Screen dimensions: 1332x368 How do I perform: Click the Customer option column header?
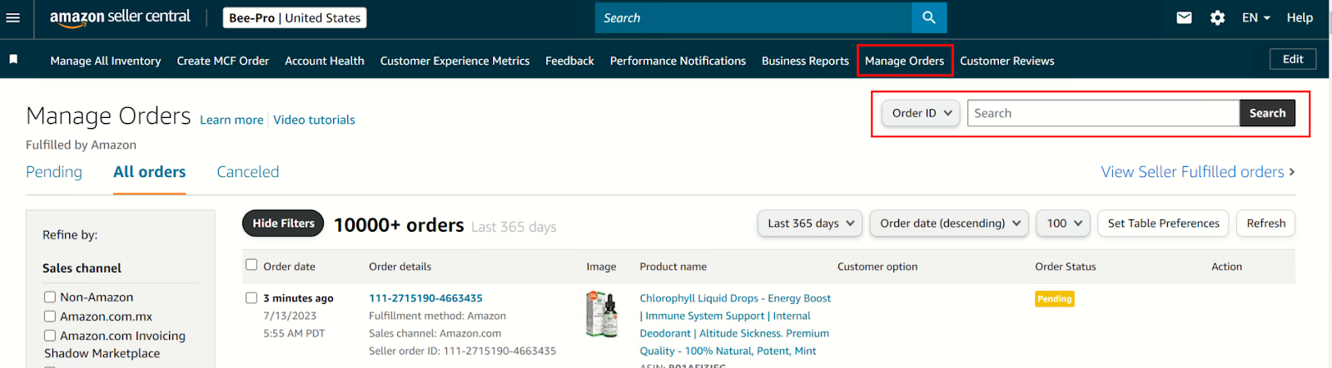click(x=877, y=267)
